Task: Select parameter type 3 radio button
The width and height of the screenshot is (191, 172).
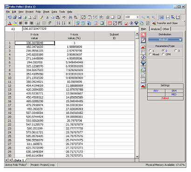Action: click(176, 51)
